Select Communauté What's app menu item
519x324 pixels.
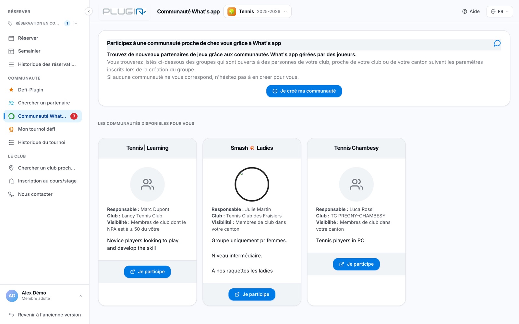[42, 116]
